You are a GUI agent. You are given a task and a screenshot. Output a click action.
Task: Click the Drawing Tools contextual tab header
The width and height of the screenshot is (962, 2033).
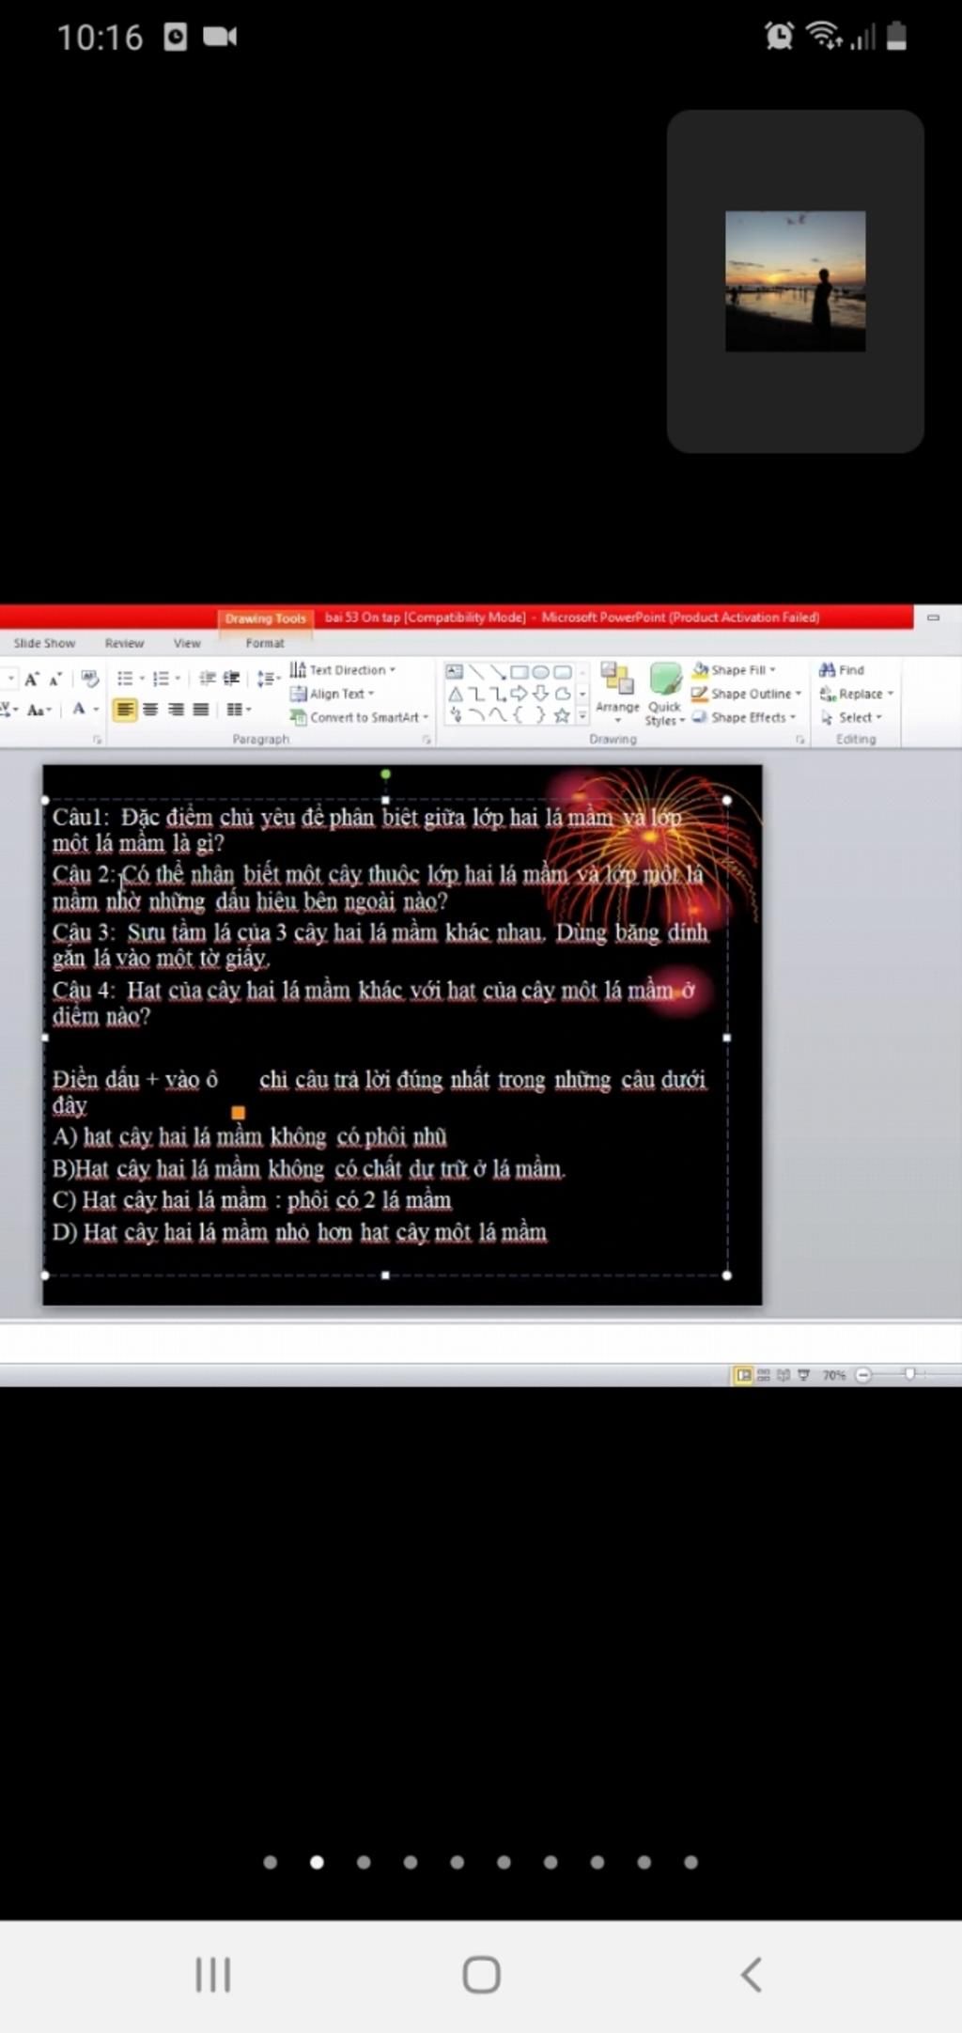(266, 618)
